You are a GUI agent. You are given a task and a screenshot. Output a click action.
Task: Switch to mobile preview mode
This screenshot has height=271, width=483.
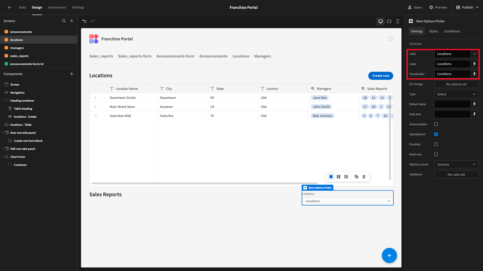coord(398,21)
